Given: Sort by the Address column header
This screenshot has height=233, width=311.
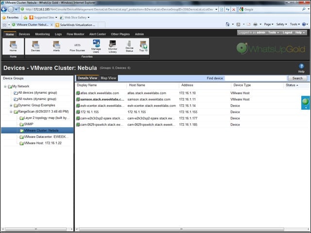Looking at the screenshot, I should 187,85.
